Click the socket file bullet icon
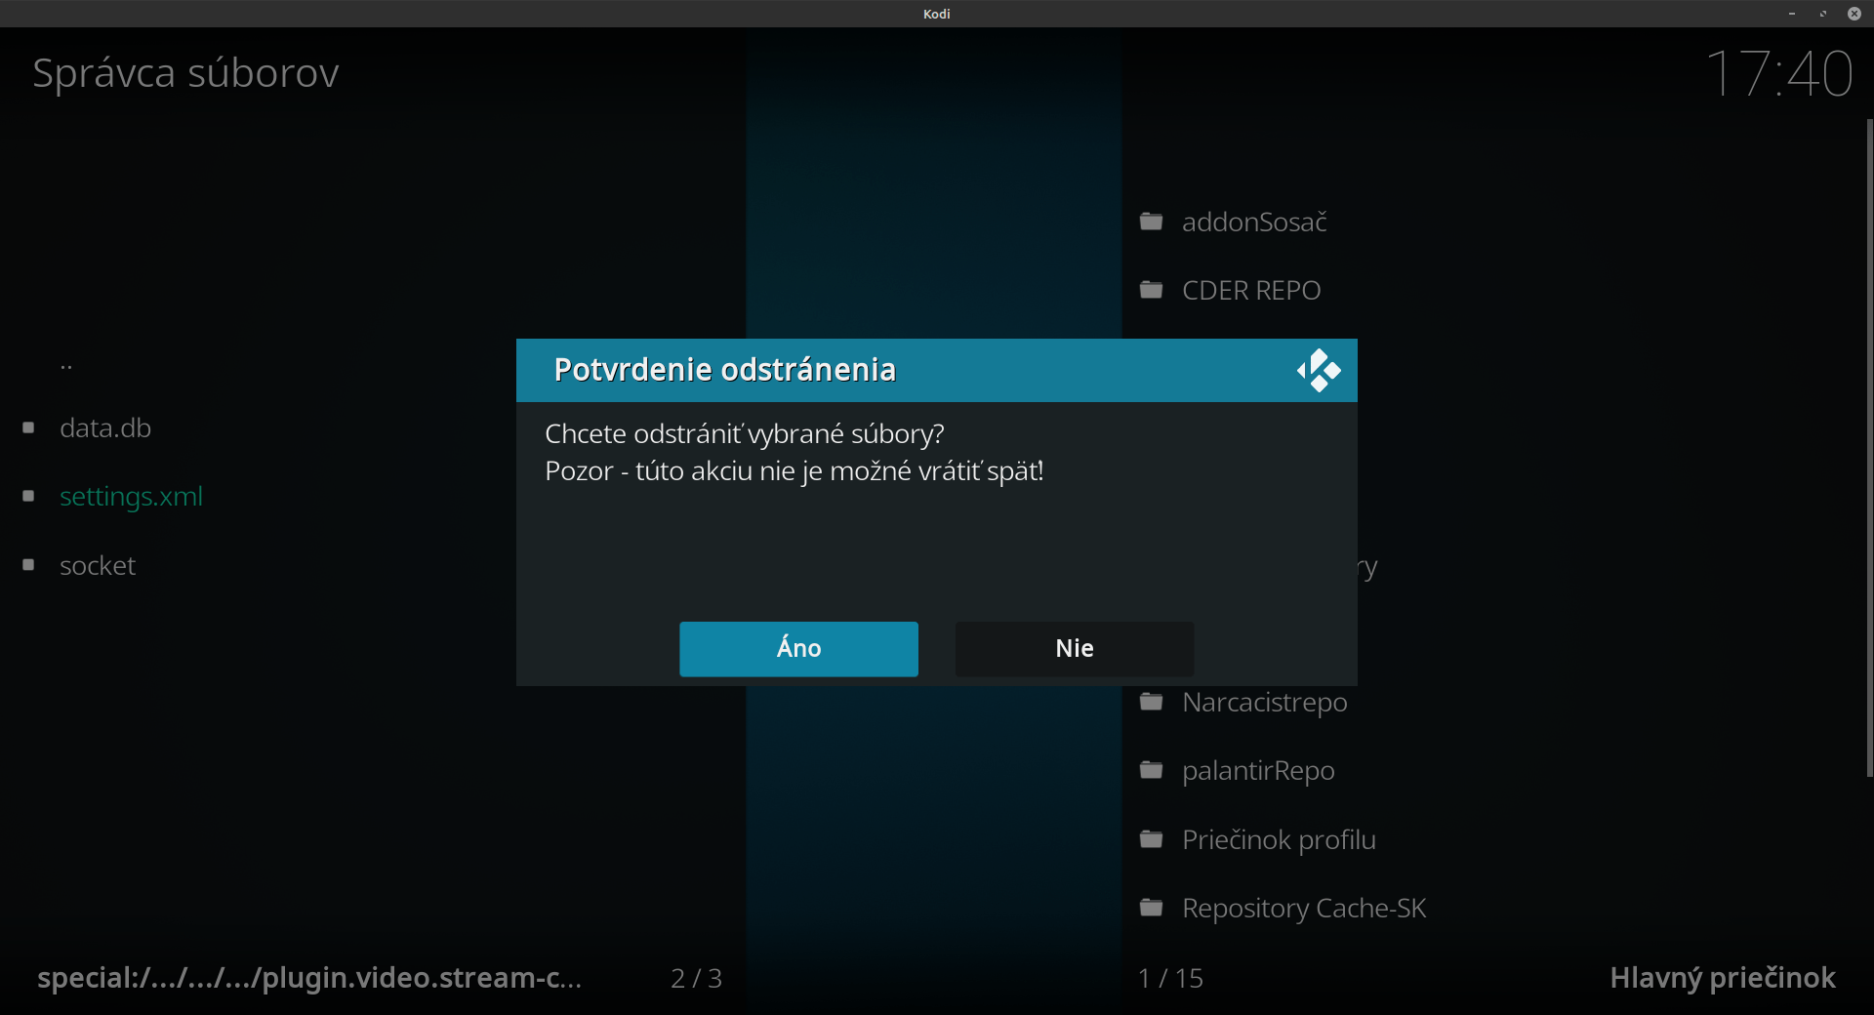This screenshot has width=1874, height=1015. 28,565
